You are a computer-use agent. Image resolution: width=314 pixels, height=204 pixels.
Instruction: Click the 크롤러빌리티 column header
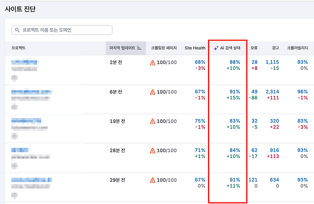(297, 48)
